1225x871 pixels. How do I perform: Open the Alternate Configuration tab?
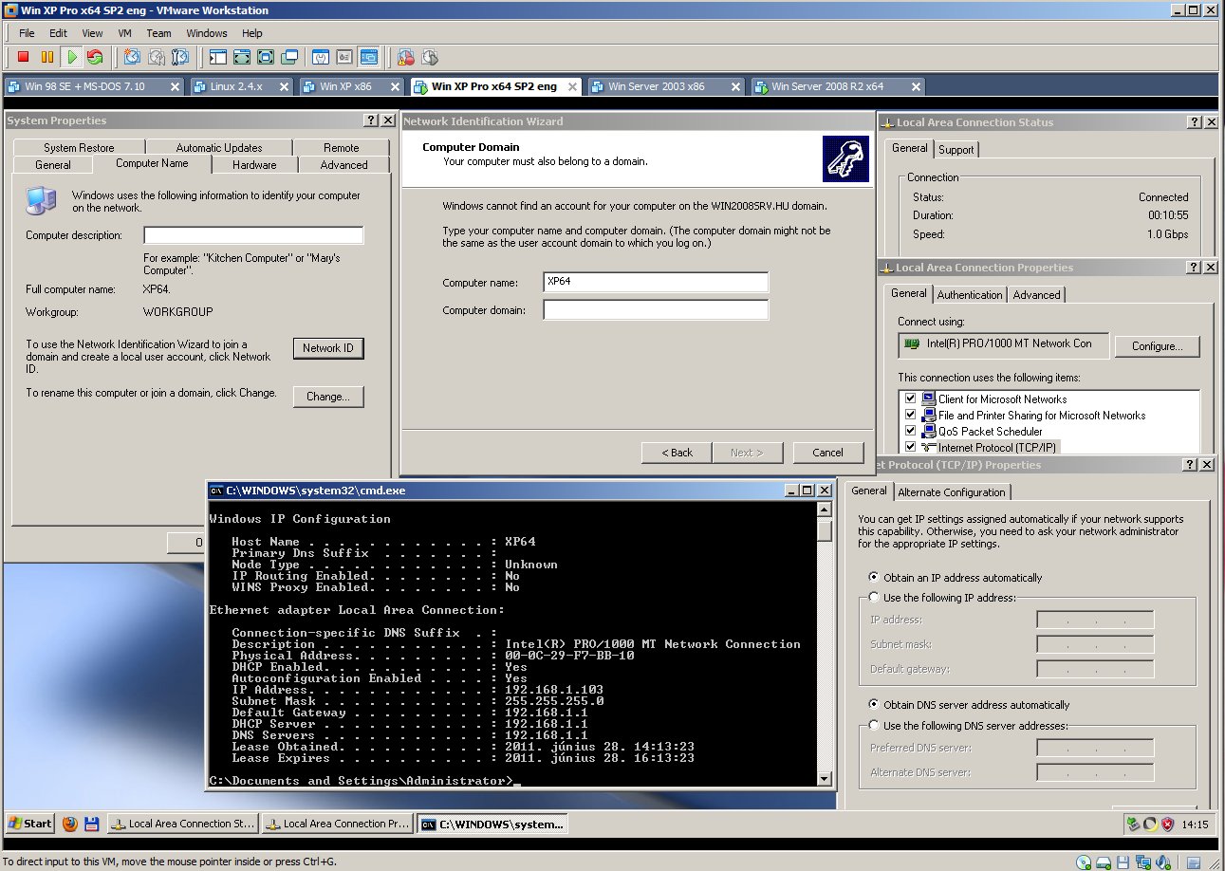951,492
